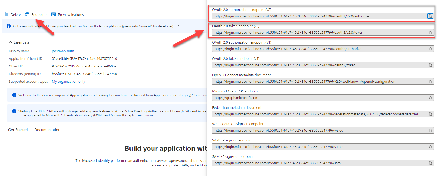Screen dimensions: 439x176
Task: Switch to the Get Started tab
Action: [18, 130]
